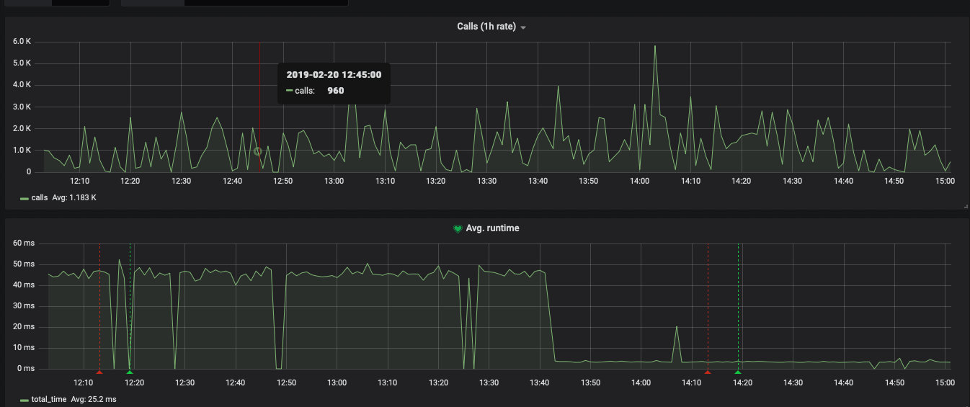This screenshot has height=407, width=970.
Task: Click the 10 ms y-axis label
Action: [24, 348]
